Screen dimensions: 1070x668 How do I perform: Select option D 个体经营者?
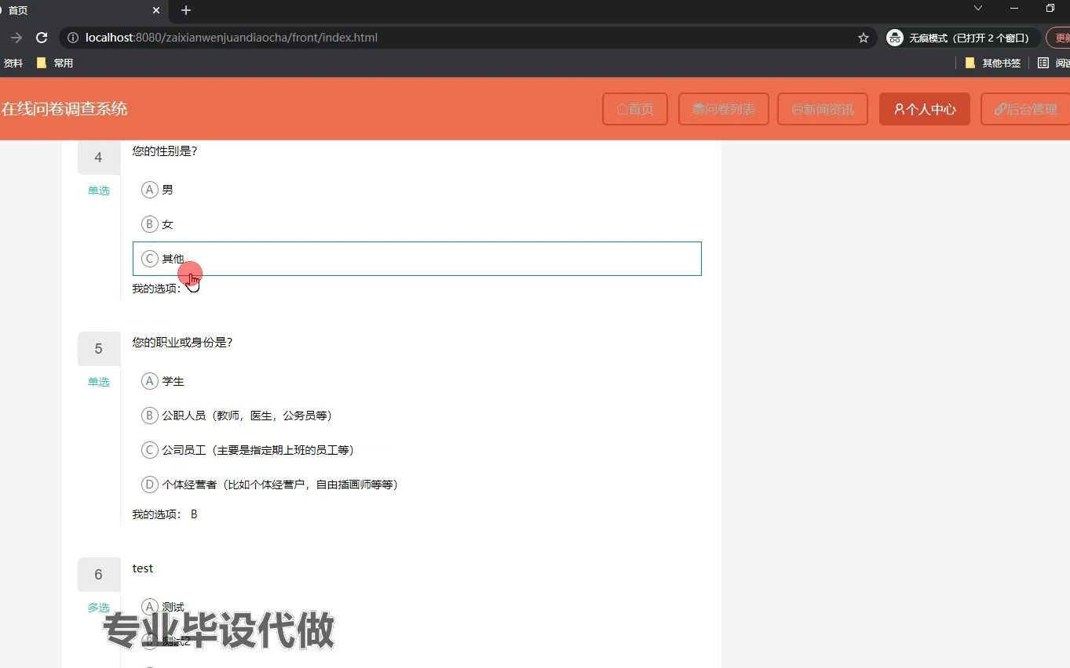tap(417, 485)
